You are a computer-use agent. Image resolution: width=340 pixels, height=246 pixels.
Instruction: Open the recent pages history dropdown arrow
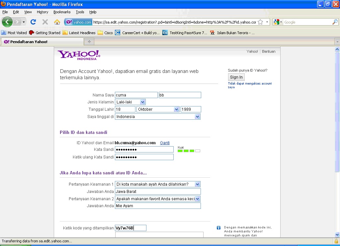pos(24,22)
